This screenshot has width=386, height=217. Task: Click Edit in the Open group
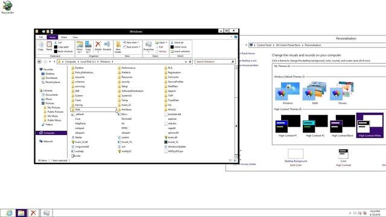point(160,47)
